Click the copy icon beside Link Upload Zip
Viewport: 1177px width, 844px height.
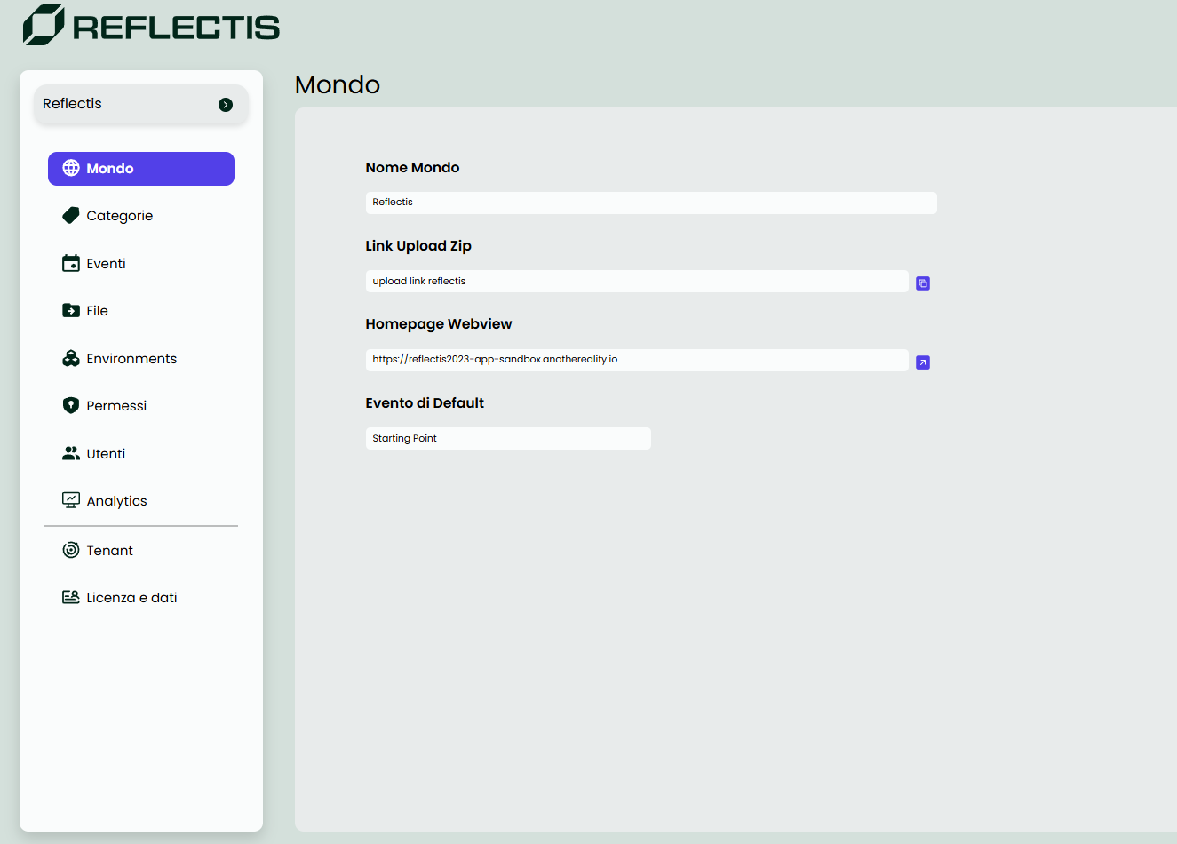923,283
